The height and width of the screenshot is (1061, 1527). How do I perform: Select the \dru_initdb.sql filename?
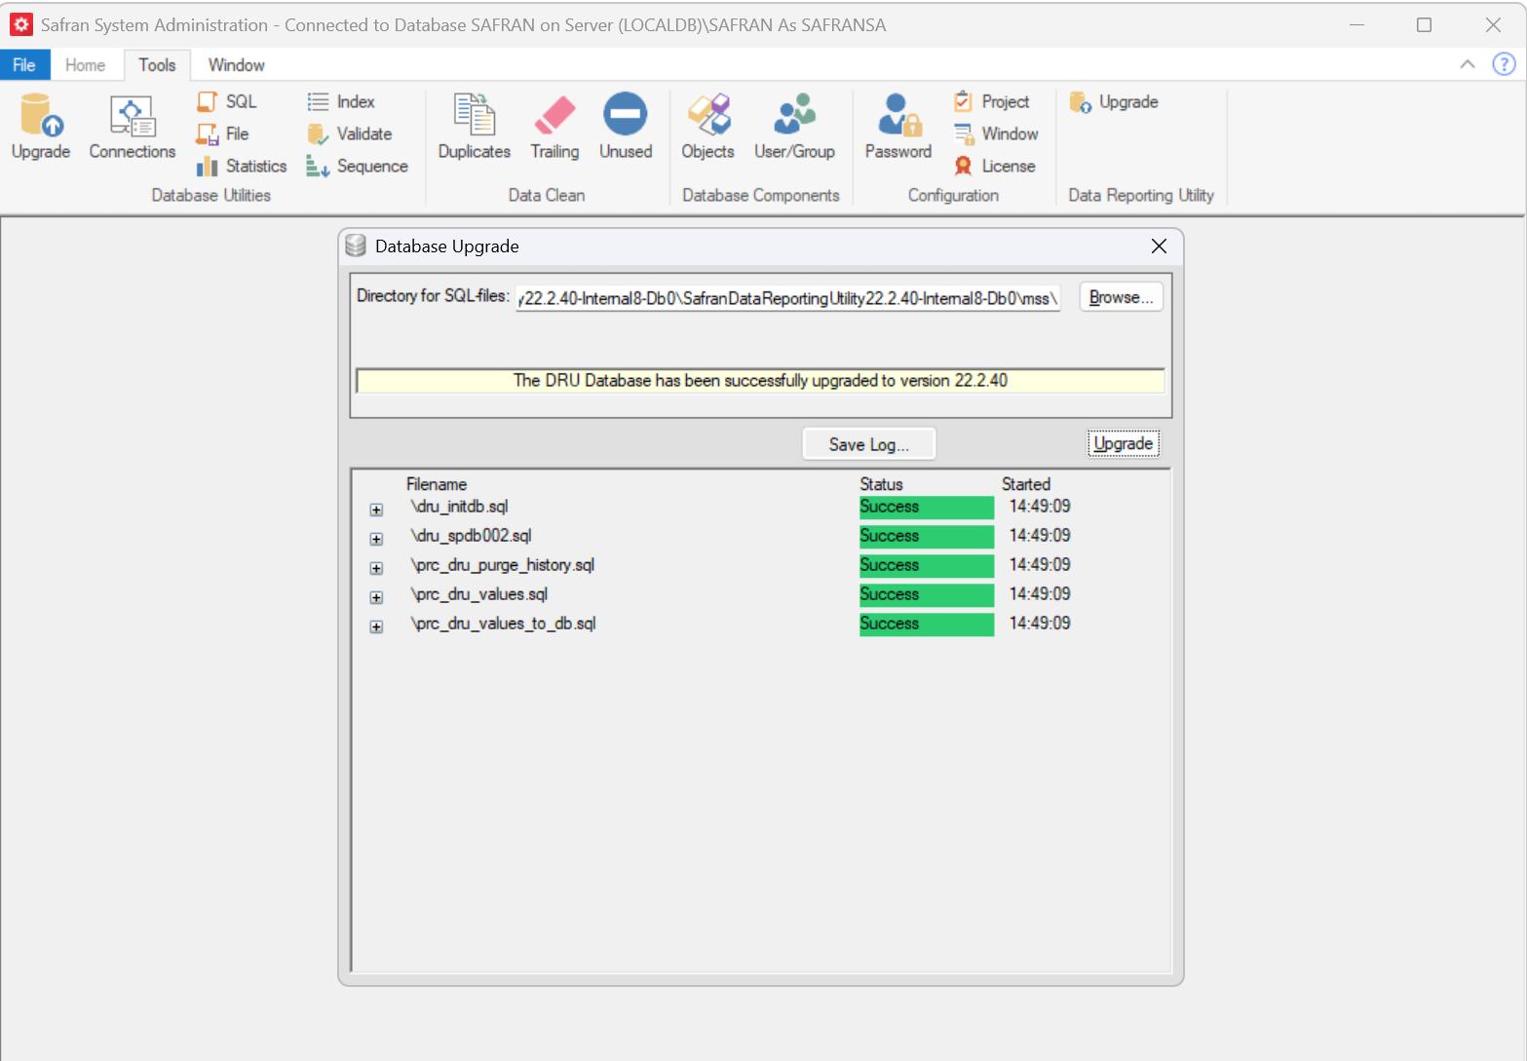[x=459, y=507]
